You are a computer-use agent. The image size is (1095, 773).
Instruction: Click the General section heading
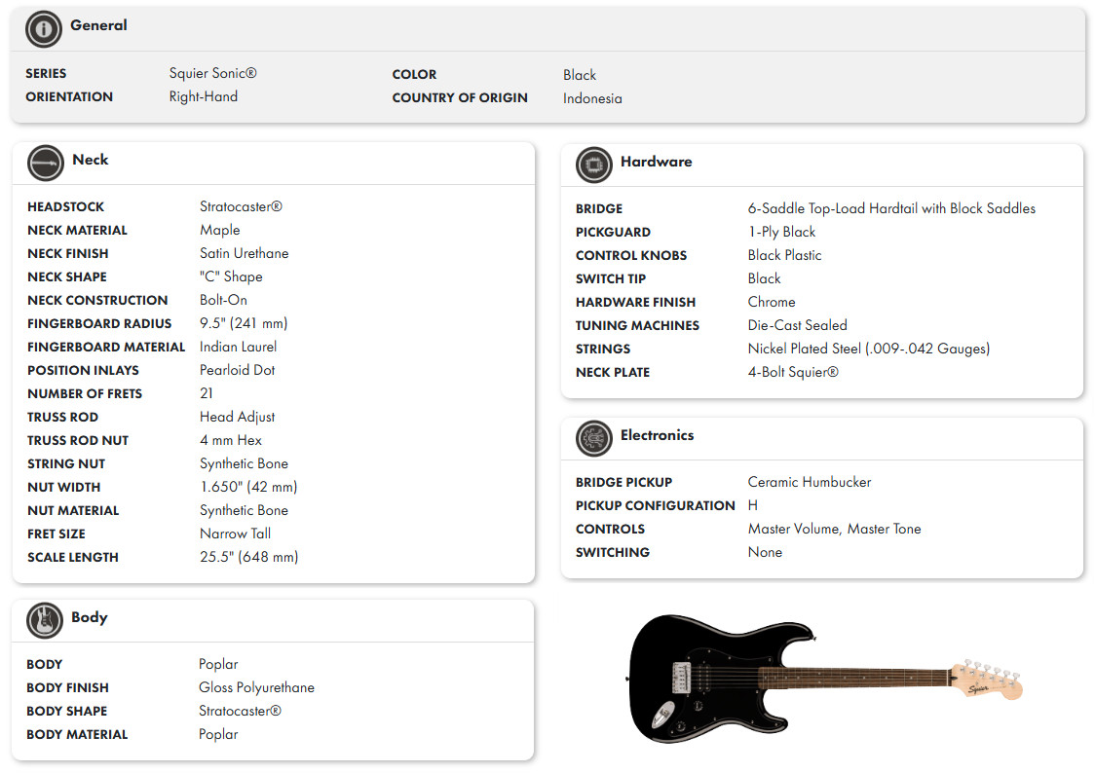[x=98, y=25]
